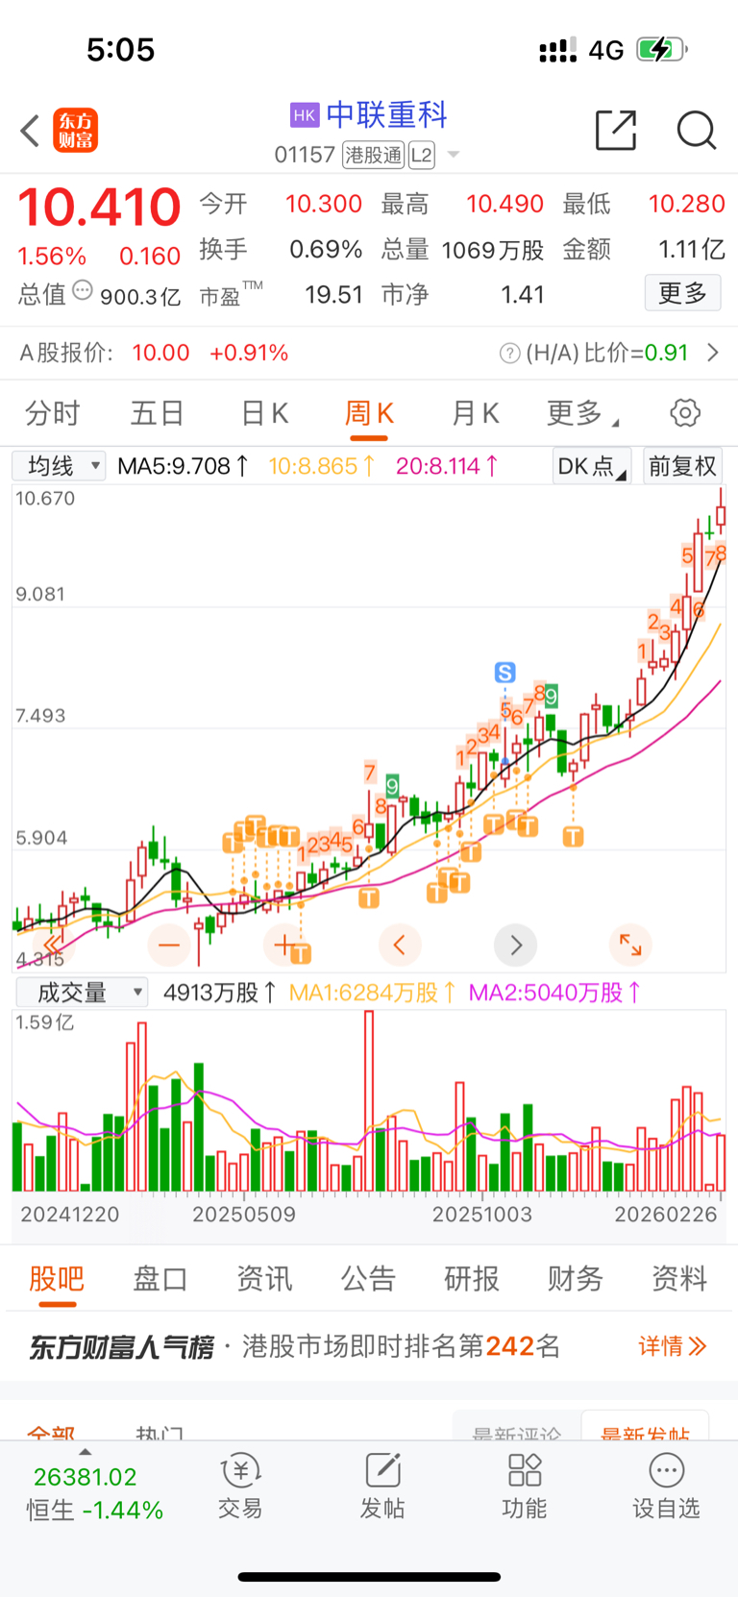The image size is (738, 1598).
Task: Open 资讯 tab
Action: (x=264, y=1279)
